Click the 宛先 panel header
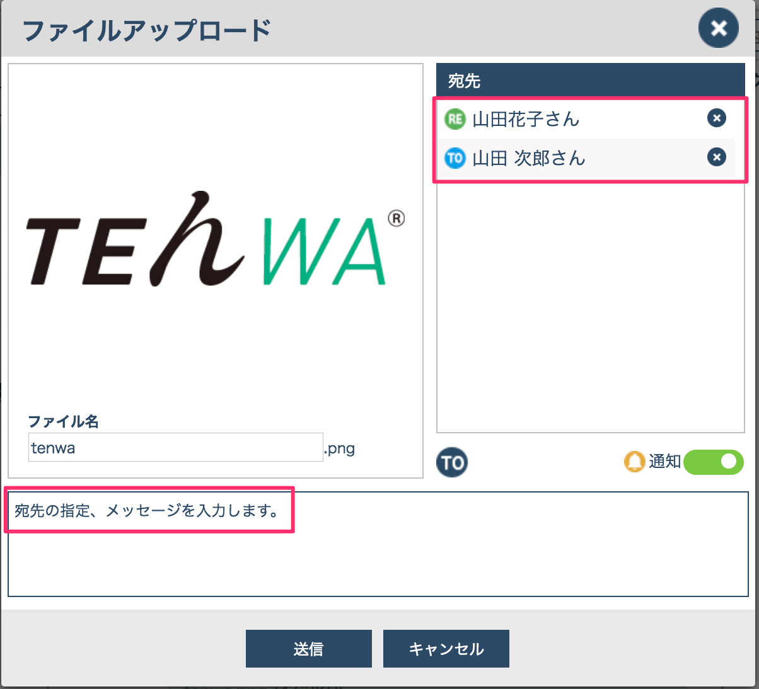This screenshot has width=759, height=689. tap(591, 81)
